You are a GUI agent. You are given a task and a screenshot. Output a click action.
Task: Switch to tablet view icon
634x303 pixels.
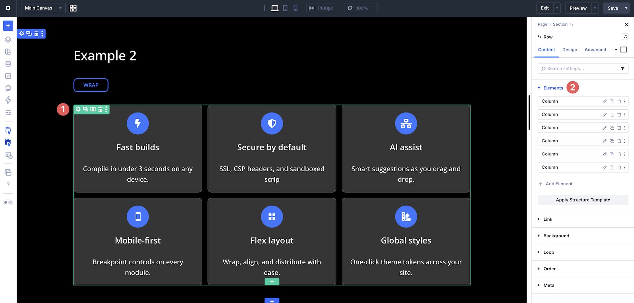[285, 8]
